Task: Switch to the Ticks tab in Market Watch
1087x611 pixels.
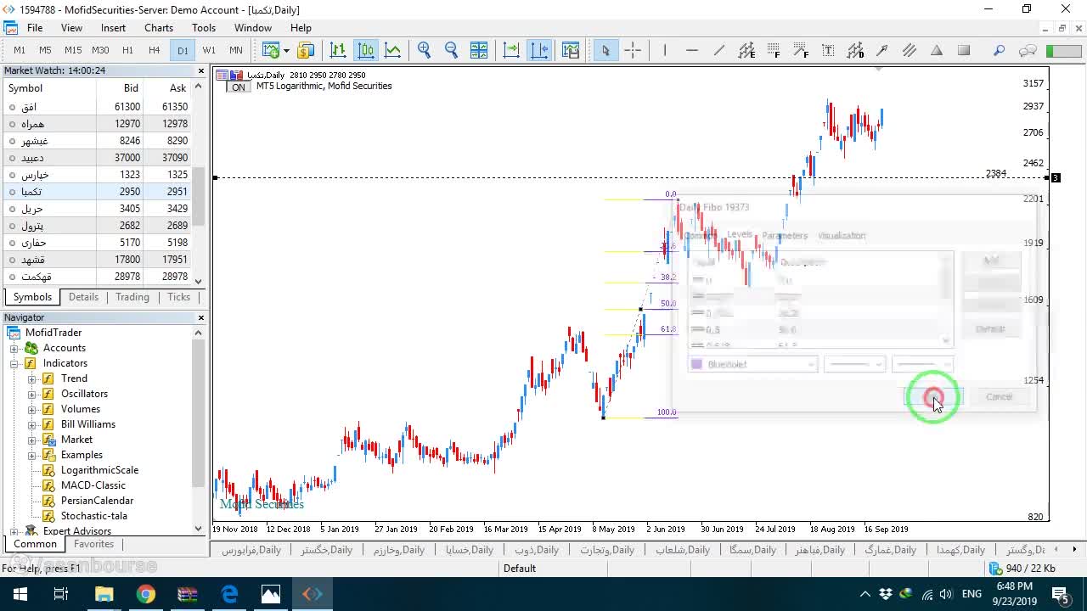Action: point(179,297)
